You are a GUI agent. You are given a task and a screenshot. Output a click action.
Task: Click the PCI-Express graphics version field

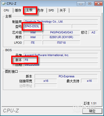pyautogui.click(x=66, y=76)
